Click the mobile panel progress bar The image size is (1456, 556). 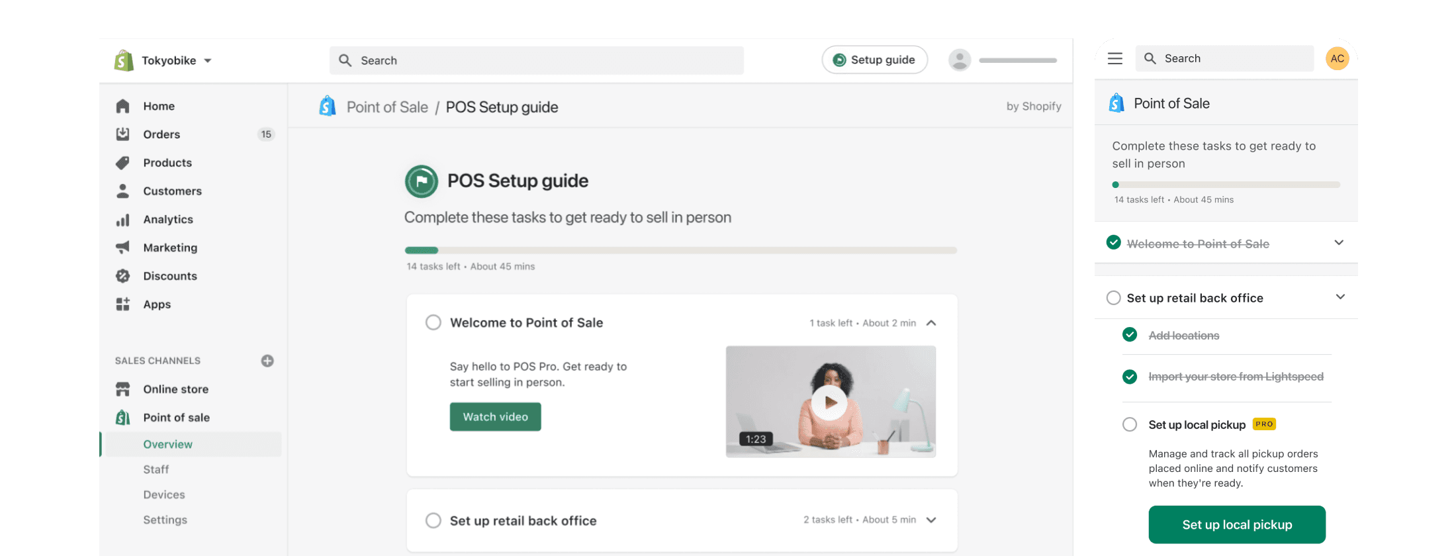[x=1226, y=185]
